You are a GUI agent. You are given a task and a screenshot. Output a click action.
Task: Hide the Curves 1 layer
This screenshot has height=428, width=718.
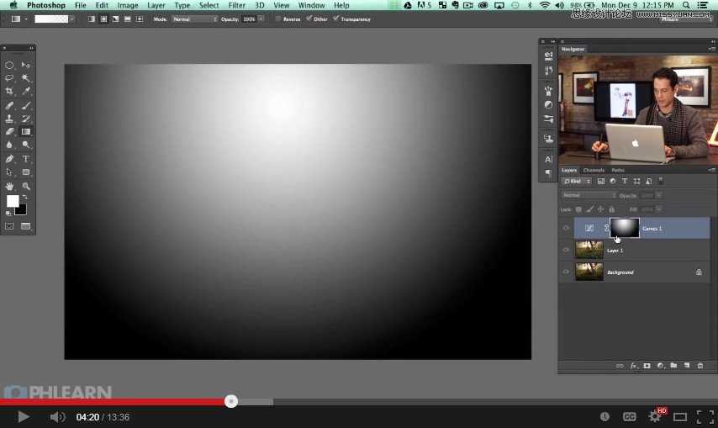[x=566, y=228]
